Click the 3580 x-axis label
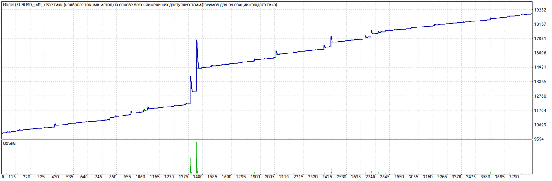The image size is (552, 181). [485, 176]
